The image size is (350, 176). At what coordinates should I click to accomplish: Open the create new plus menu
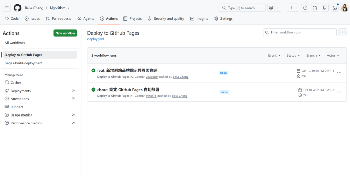[293, 8]
